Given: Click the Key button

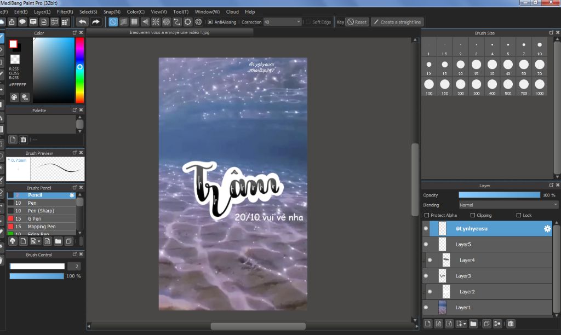Looking at the screenshot, I should 340,22.
